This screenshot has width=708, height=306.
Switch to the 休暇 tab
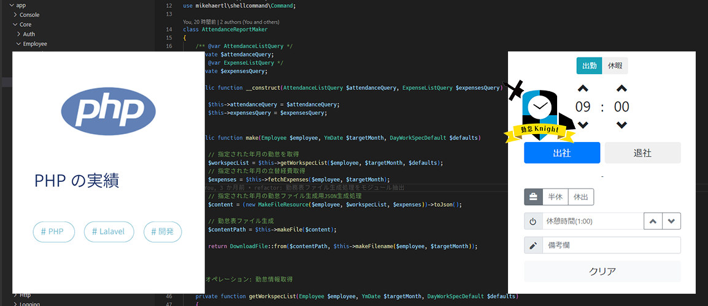(615, 65)
